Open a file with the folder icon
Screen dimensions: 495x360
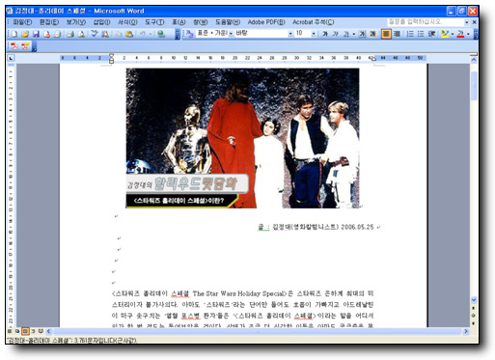coord(25,34)
